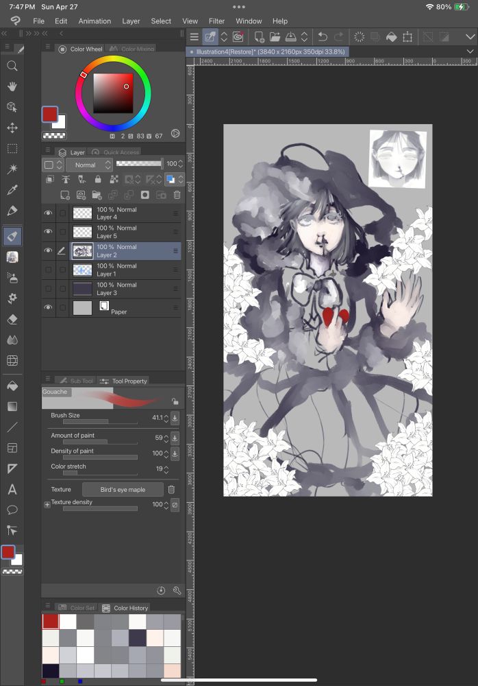Viewport: 478px width, 686px height.
Task: Select the Zoom magnifier tool
Action: point(12,66)
